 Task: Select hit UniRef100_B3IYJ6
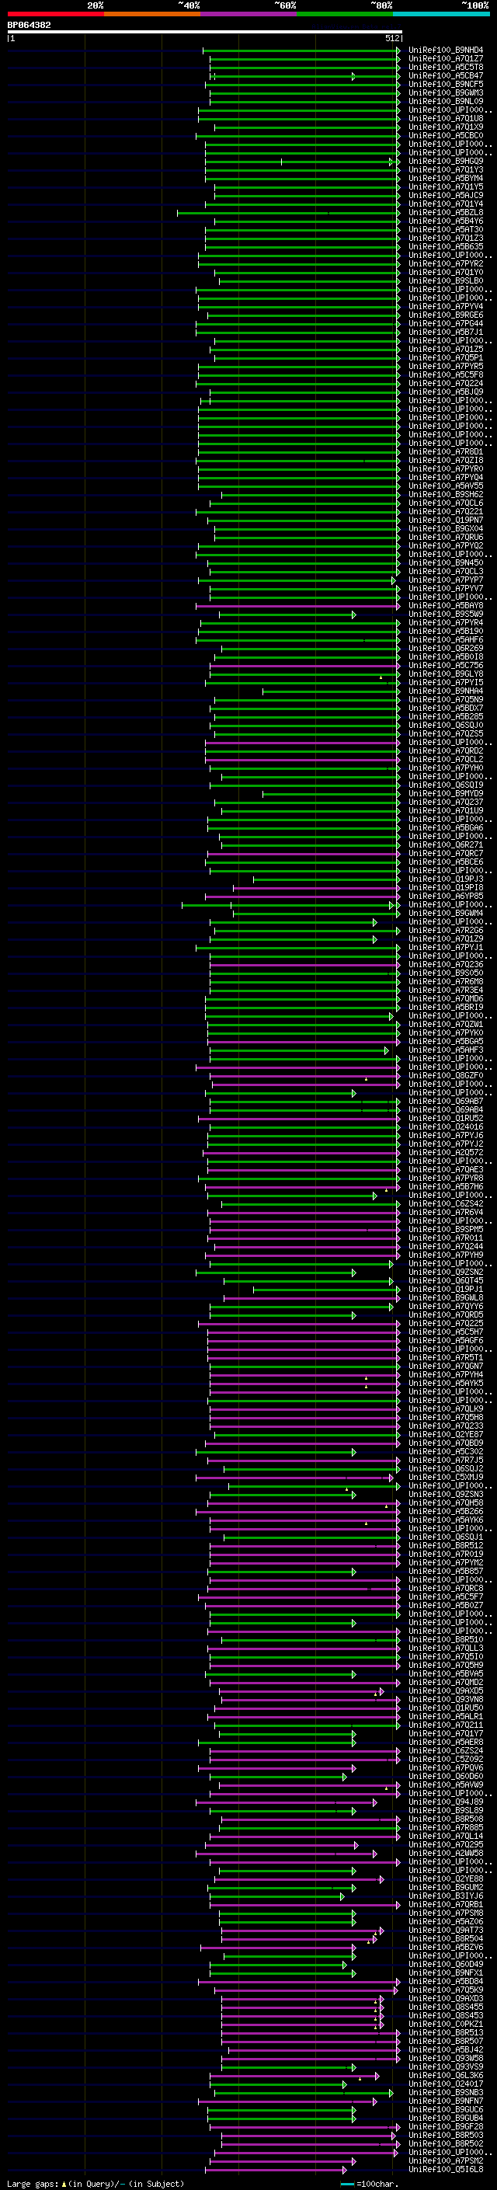click(x=446, y=1896)
